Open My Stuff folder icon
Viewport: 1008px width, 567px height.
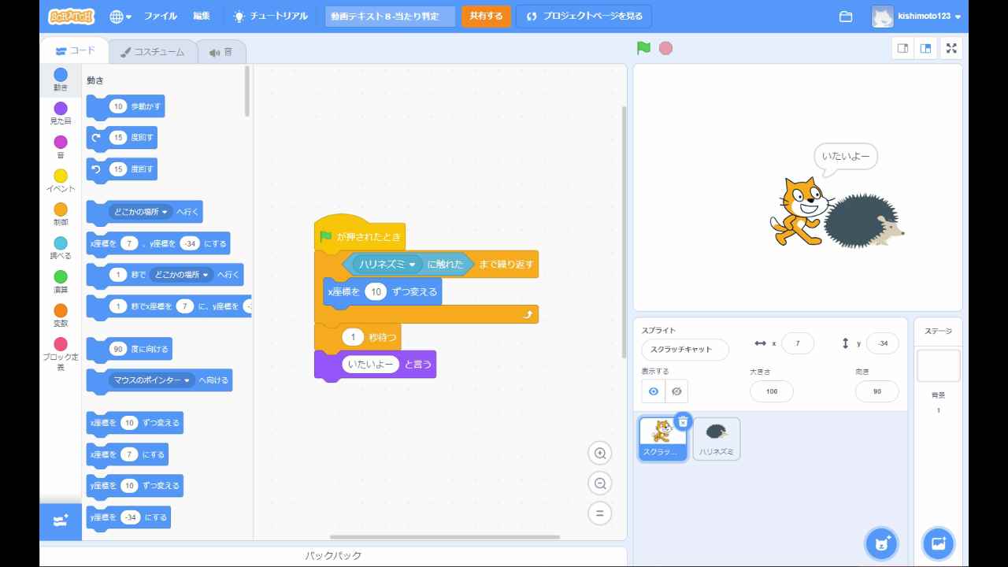click(846, 17)
